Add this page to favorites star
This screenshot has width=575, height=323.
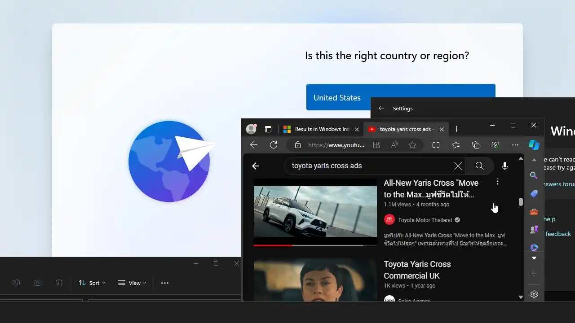pyautogui.click(x=412, y=145)
